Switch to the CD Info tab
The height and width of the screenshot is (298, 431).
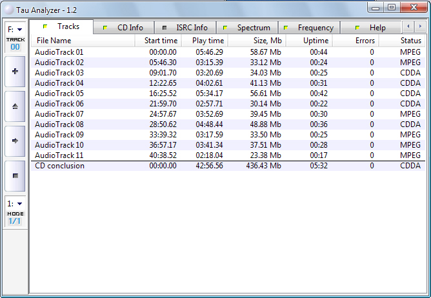point(125,28)
